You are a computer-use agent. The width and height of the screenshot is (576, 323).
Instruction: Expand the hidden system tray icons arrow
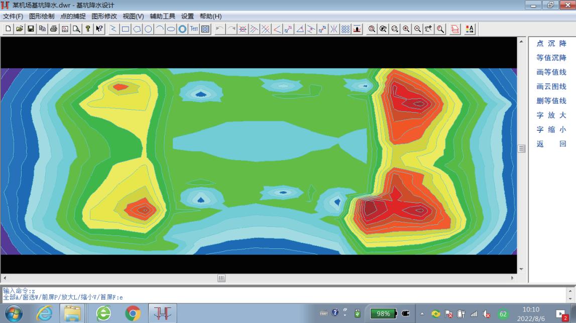click(422, 314)
